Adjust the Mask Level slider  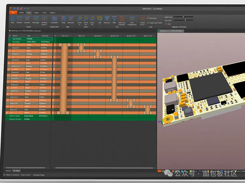pyautogui.click(x=183, y=17)
